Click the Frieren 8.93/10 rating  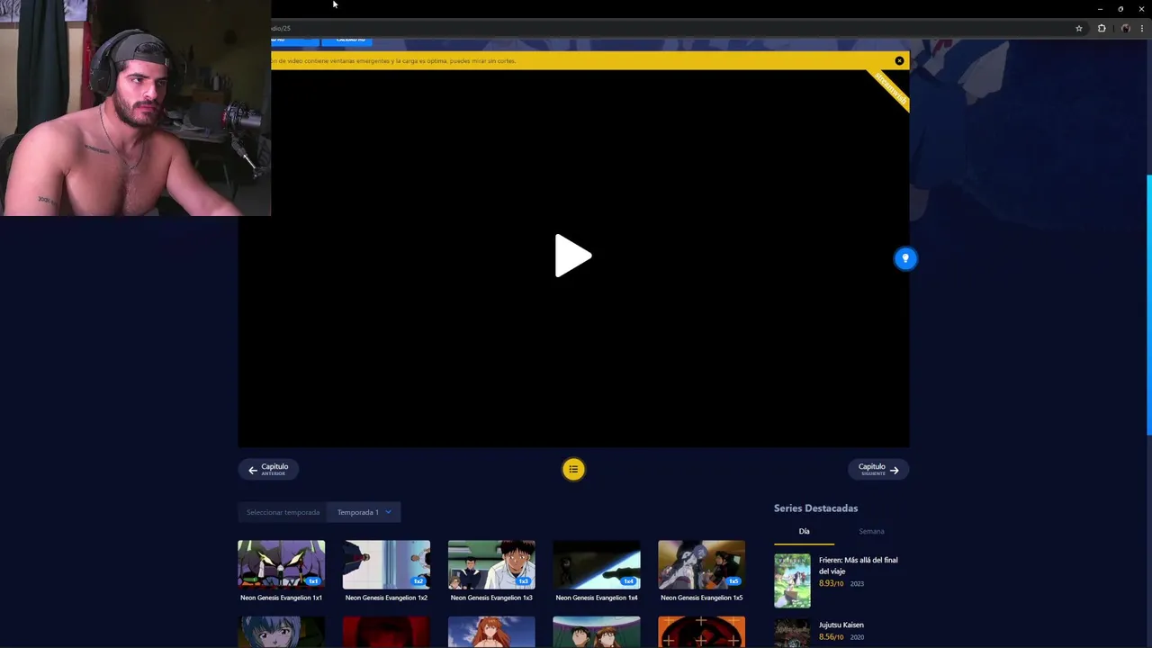[x=831, y=583]
